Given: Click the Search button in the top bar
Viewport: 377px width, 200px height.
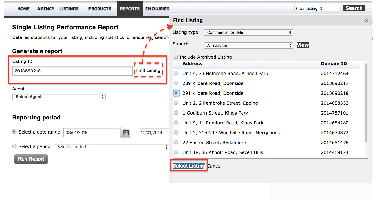Looking at the screenshot, I should [x=354, y=8].
